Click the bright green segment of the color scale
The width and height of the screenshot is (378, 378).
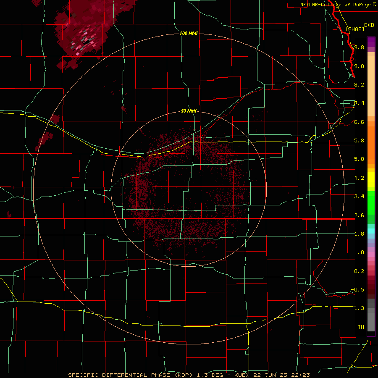(x=371, y=203)
